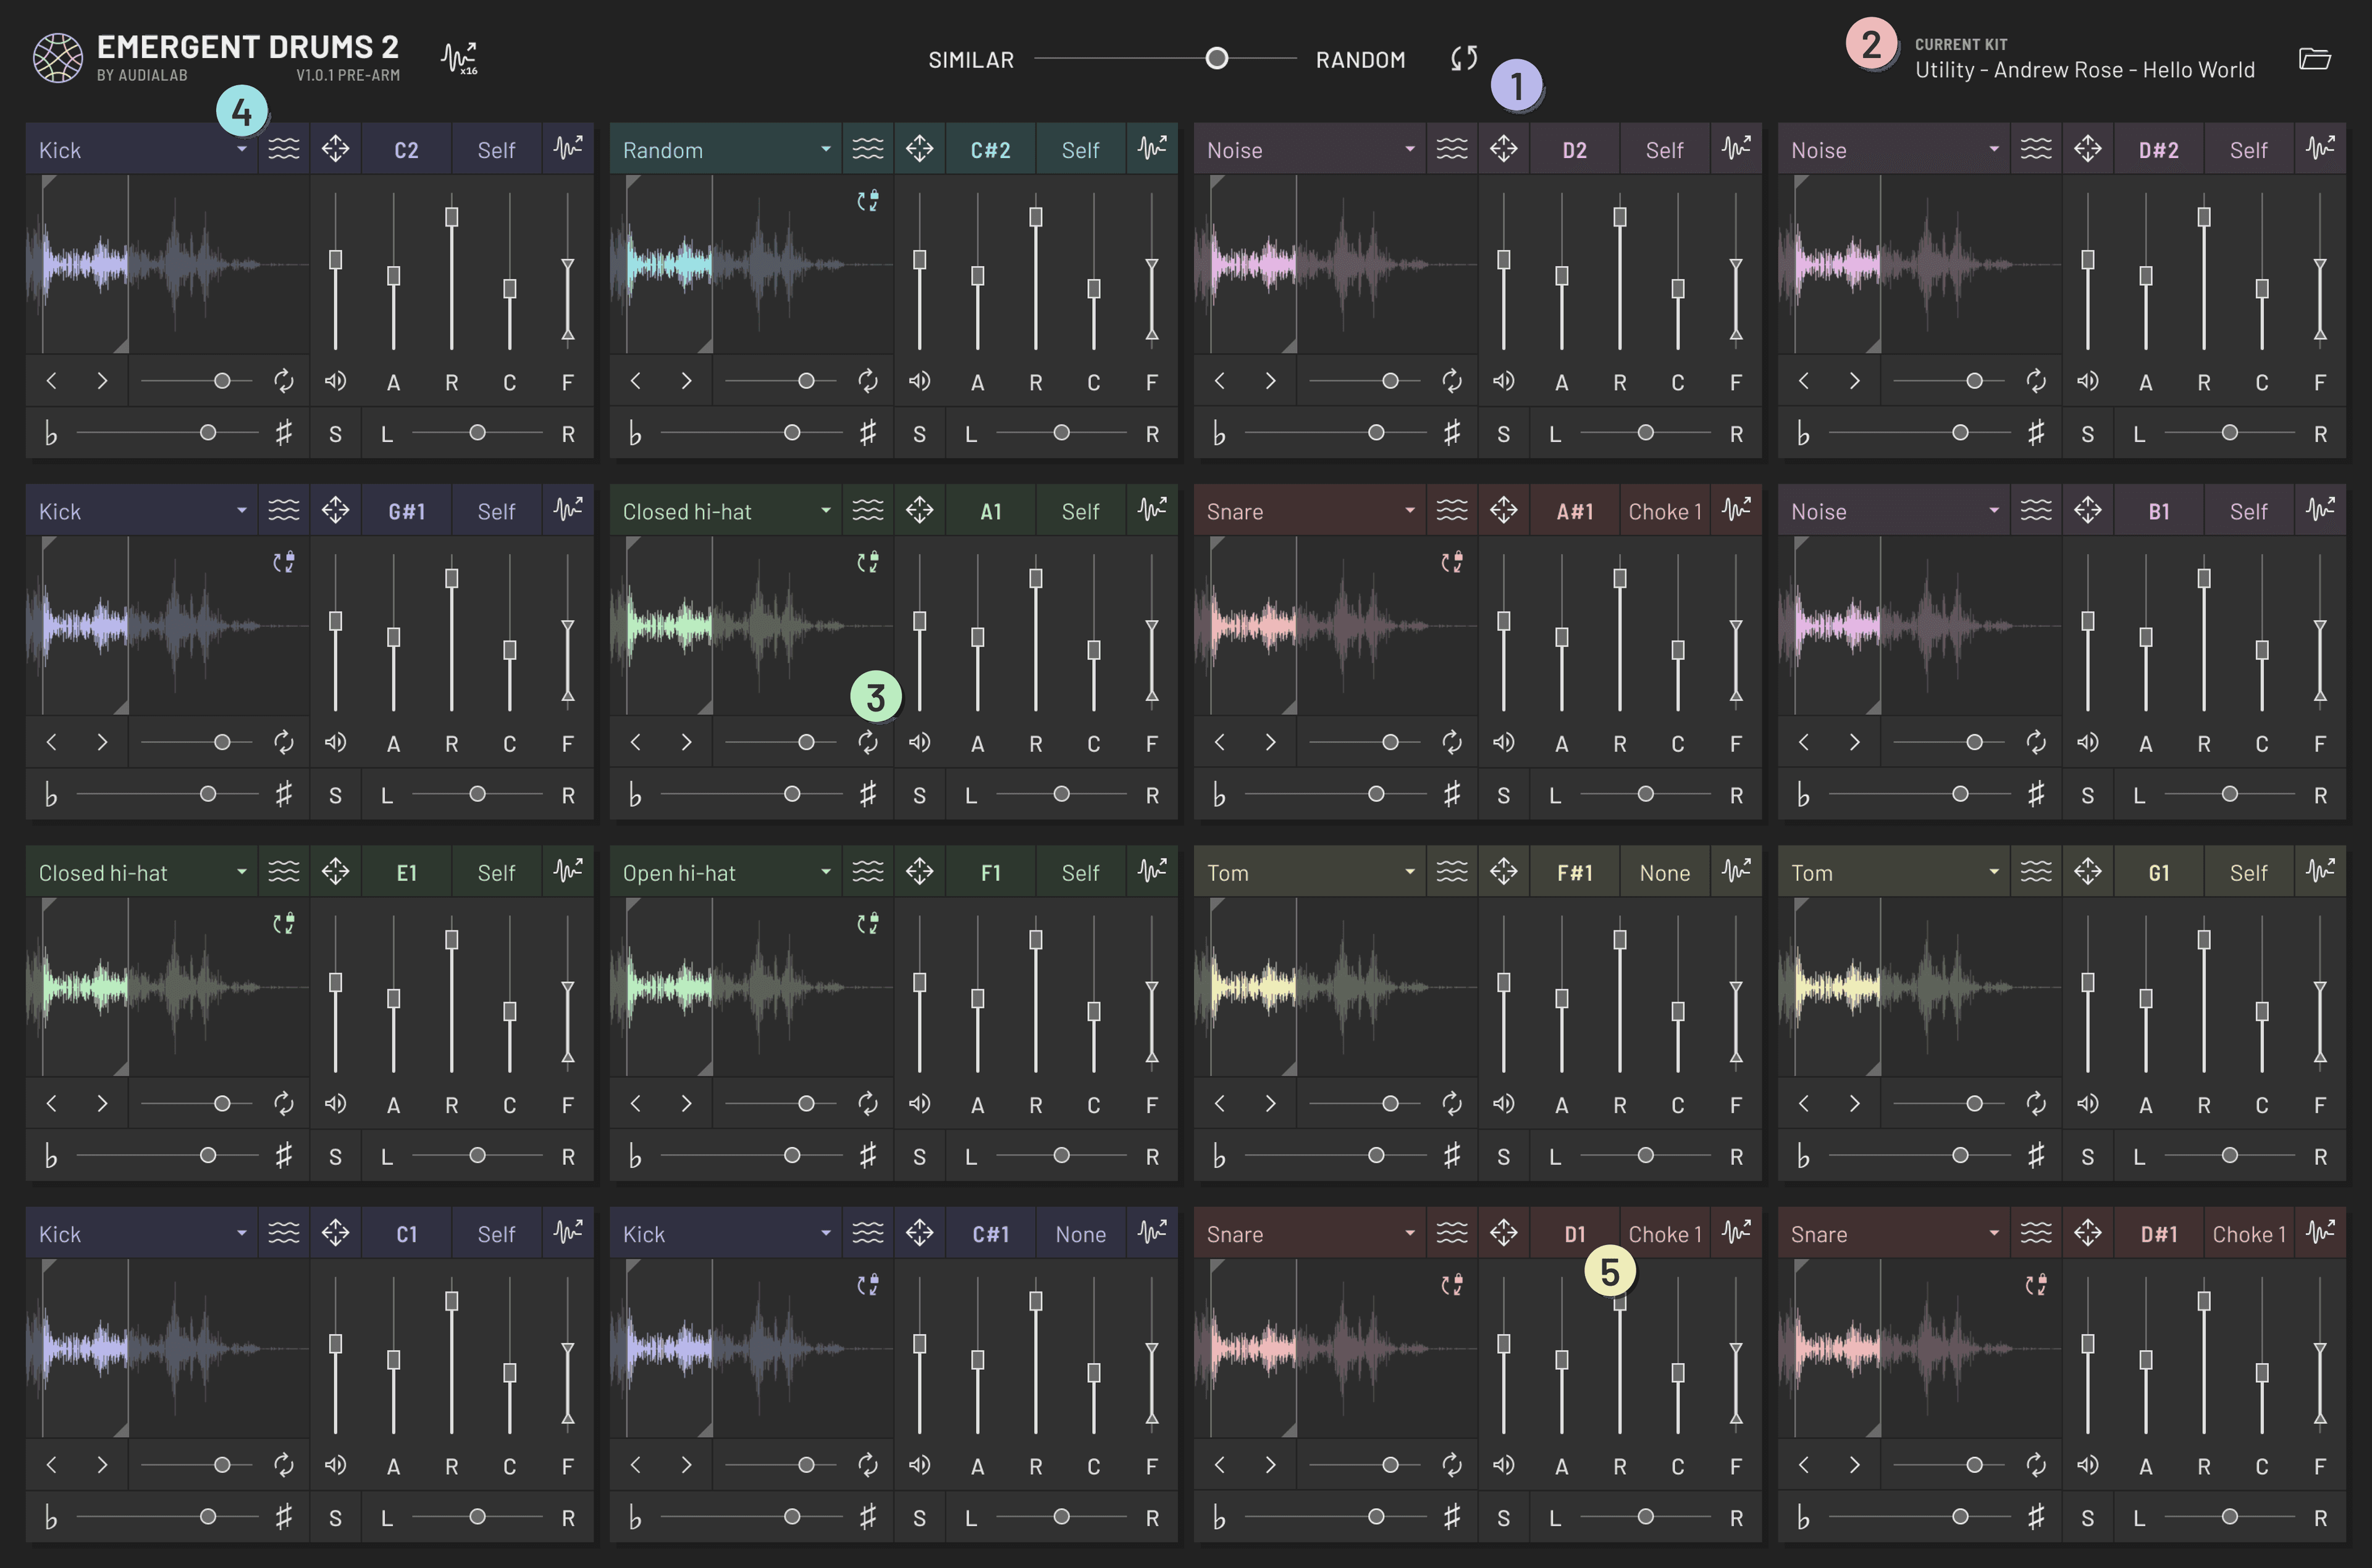This screenshot has width=2372, height=1568.
Task: Step to previous sample on Kick G#1 pad
Action: (51, 742)
